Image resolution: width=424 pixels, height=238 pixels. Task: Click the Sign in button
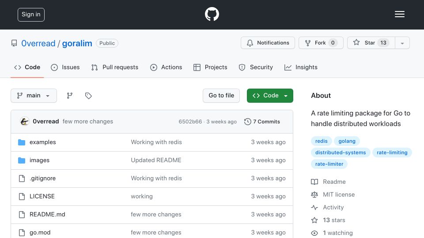pos(31,15)
